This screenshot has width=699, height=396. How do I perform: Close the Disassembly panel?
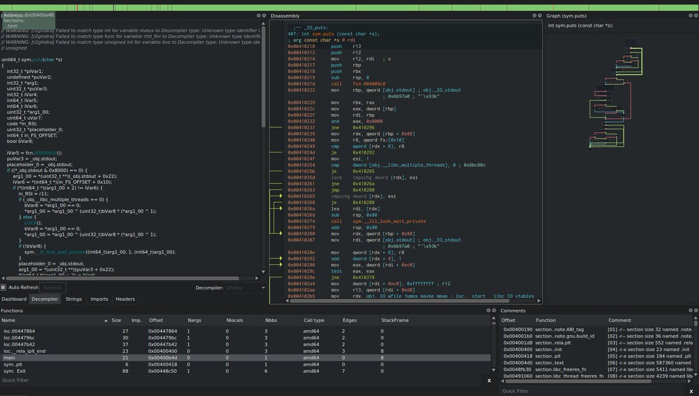[539, 16]
